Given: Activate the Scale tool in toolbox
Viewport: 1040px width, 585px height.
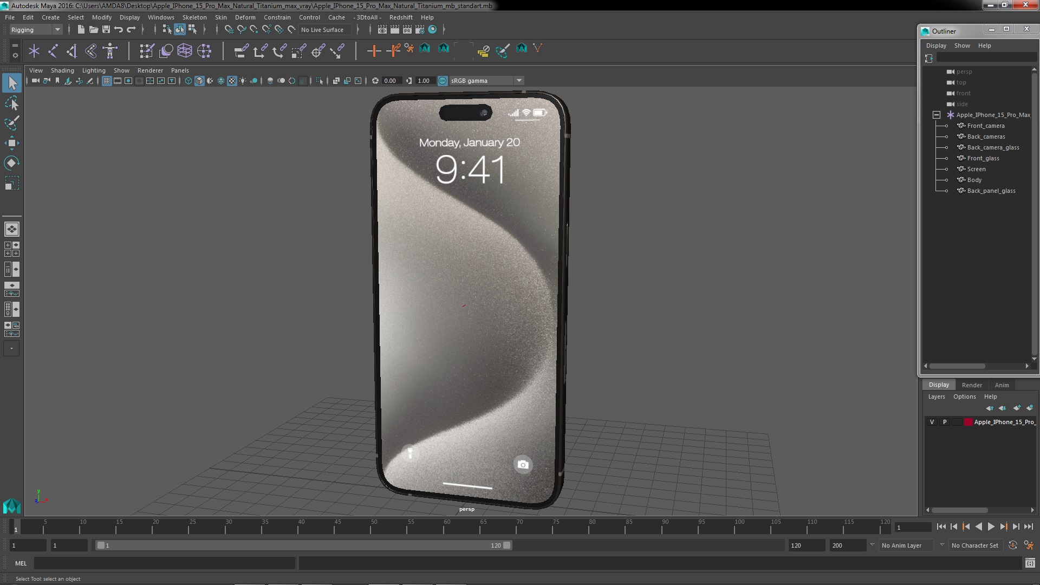Looking at the screenshot, I should coord(12,183).
